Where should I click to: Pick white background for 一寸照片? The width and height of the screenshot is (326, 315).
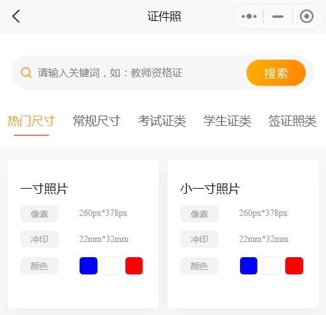111,265
